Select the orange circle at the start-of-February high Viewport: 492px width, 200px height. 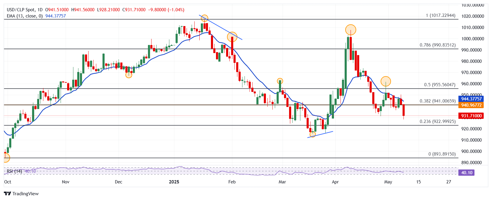coord(232,37)
